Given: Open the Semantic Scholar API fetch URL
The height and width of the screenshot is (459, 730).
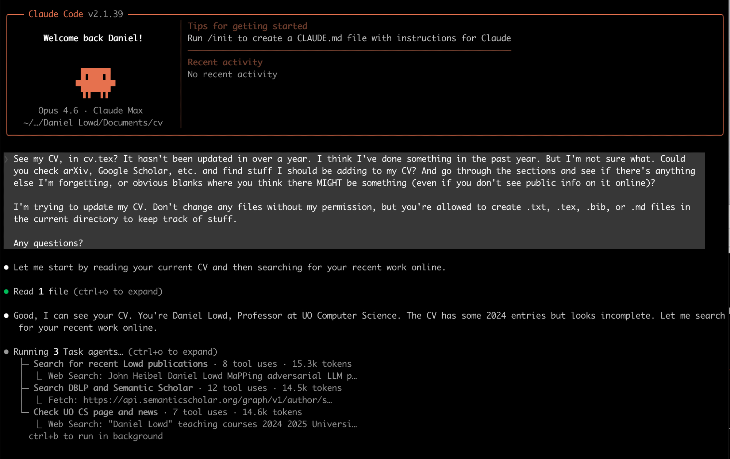Looking at the screenshot, I should point(207,400).
